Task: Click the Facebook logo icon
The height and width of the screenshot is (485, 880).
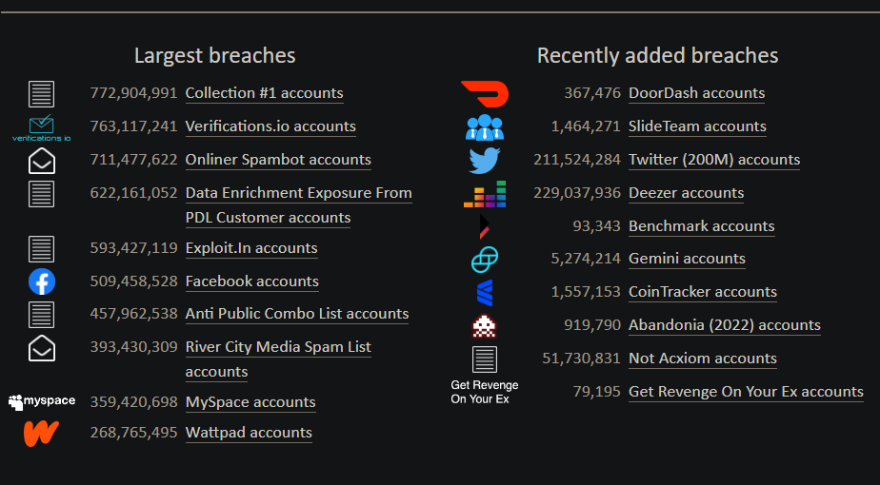Action: tap(42, 281)
